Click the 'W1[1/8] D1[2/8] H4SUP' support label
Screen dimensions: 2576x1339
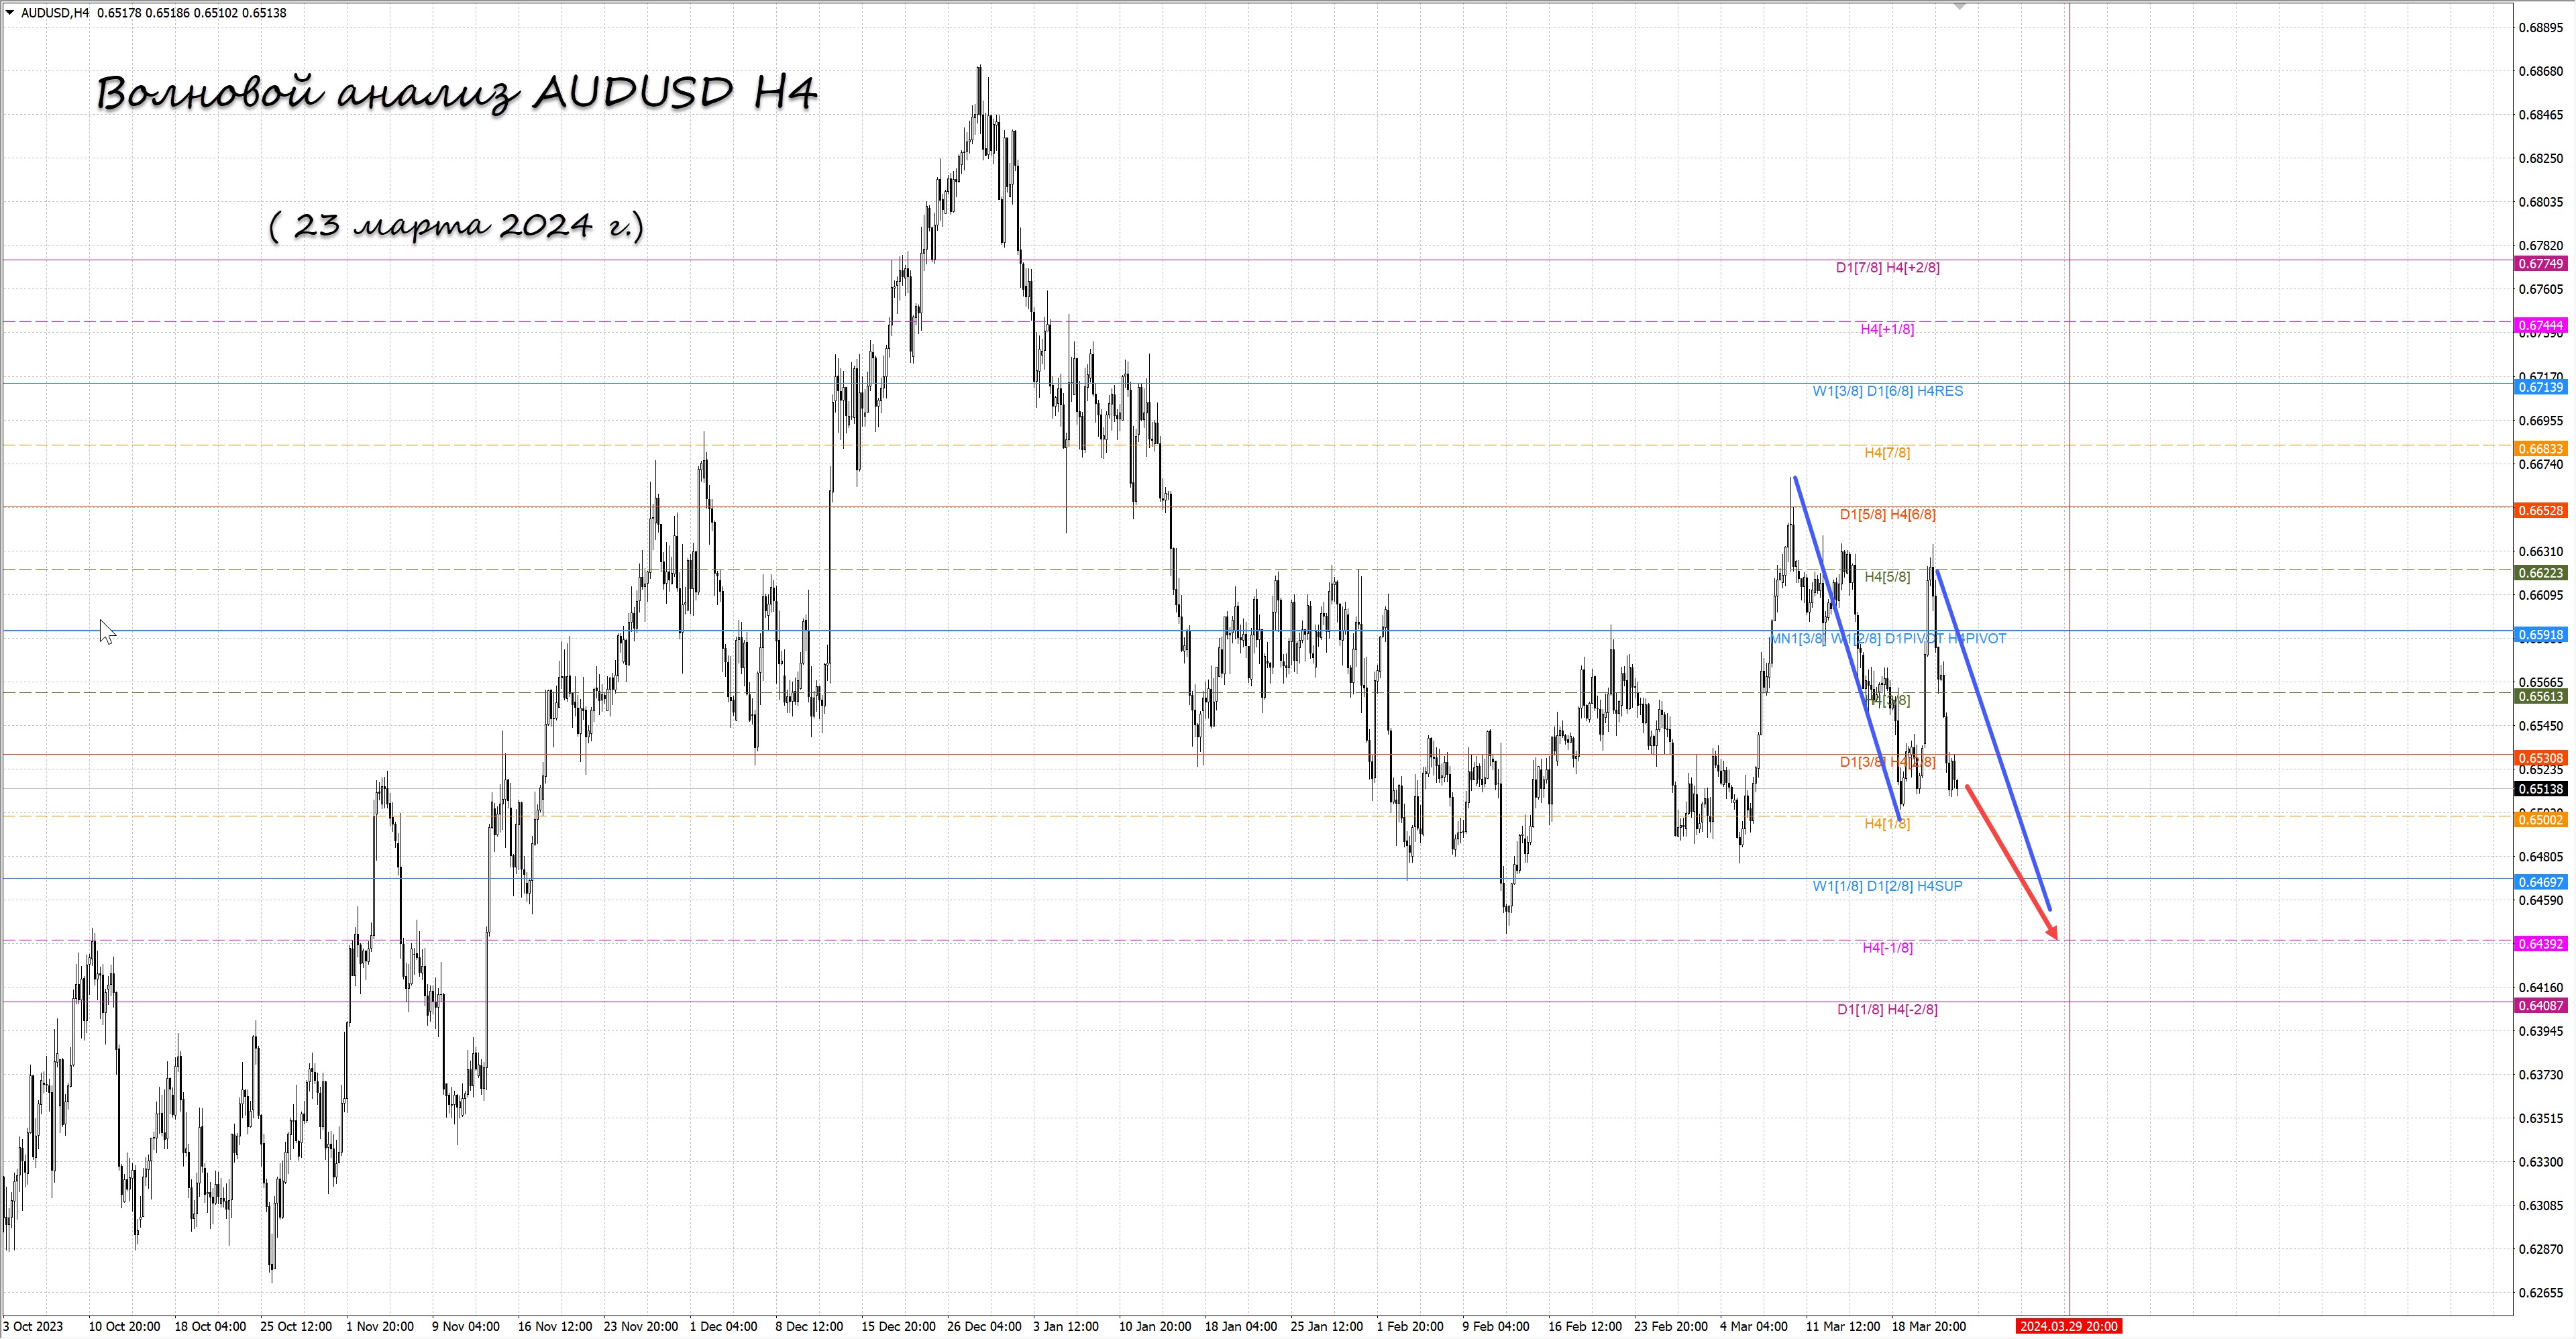point(1887,886)
